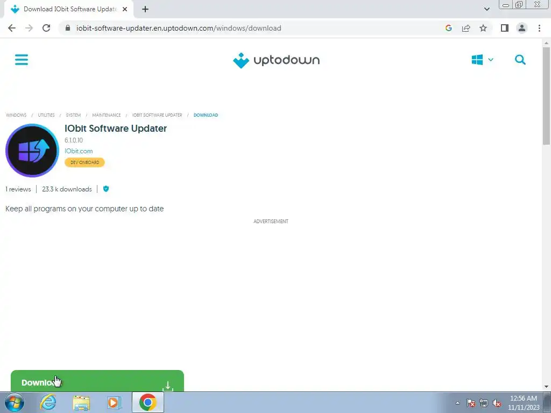Screen dimensions: 551x413
Task: Close the Download IObit Software Updater tab
Action: pyautogui.click(x=125, y=9)
